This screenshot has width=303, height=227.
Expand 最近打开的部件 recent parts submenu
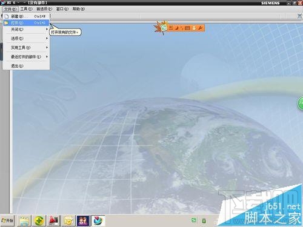pos(26,57)
